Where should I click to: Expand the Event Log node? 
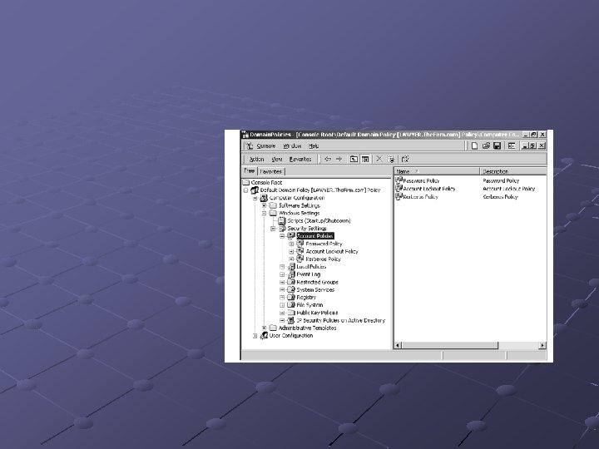click(282, 274)
